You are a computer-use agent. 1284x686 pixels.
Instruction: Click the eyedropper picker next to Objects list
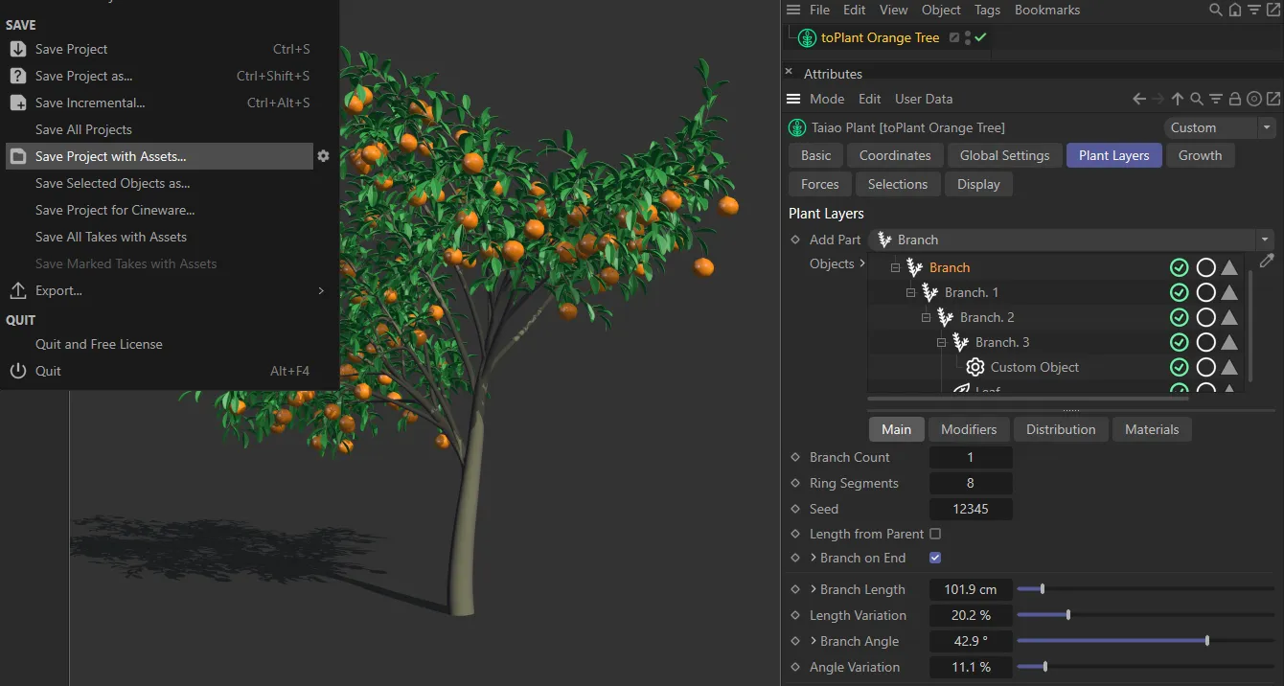point(1267,261)
